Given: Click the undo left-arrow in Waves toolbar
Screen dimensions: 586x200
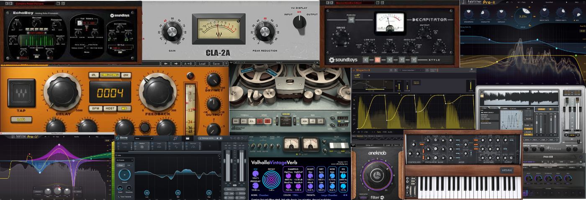Looking at the screenshot, I should pos(165,64).
